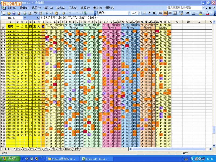216x162 pixels.
Task: Open Print Preview from the toolbar
Action: pos(30,13)
